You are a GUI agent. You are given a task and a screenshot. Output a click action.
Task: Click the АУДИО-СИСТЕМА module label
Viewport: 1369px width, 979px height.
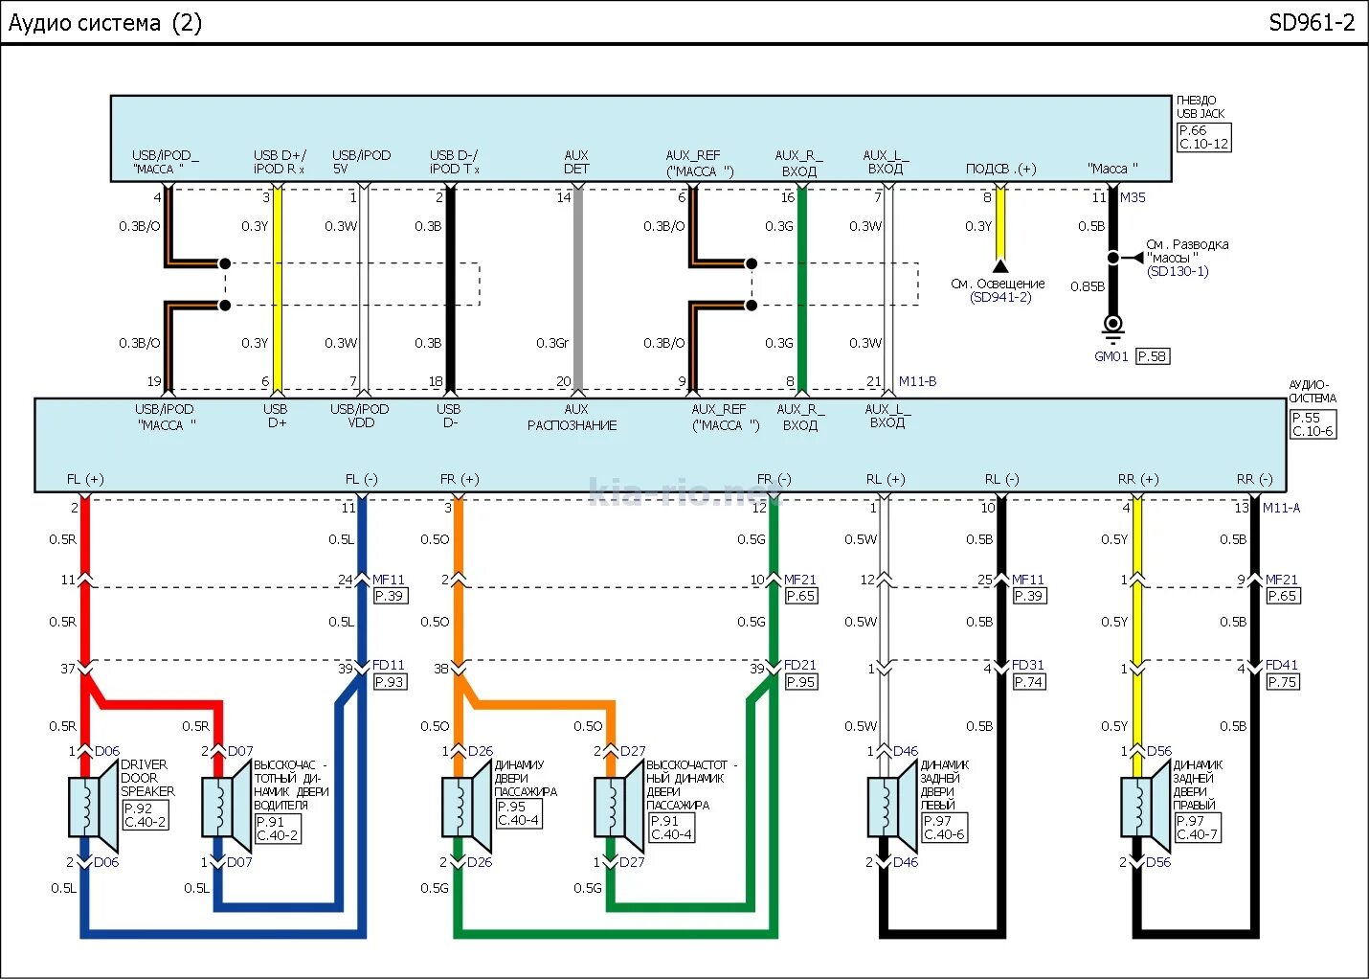point(1313,391)
